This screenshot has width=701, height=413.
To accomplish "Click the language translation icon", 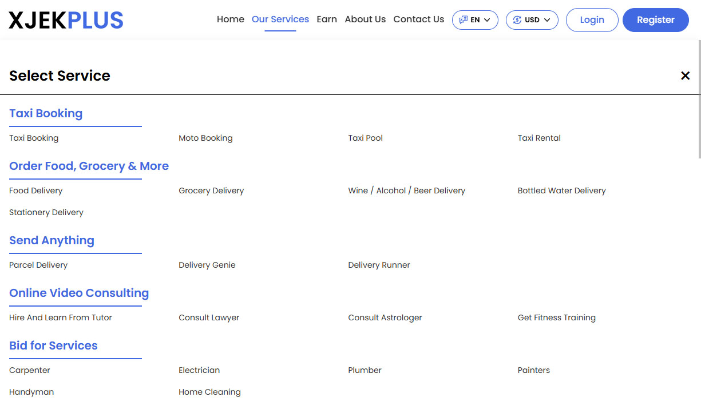I will pos(463,19).
